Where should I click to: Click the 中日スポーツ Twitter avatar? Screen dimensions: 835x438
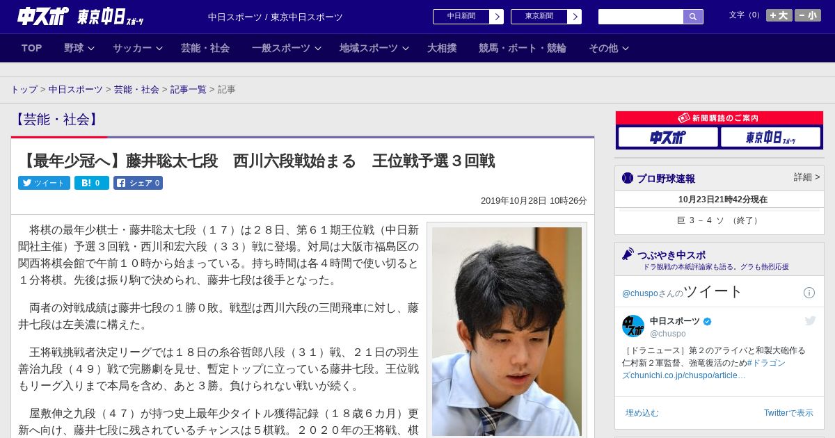633,327
